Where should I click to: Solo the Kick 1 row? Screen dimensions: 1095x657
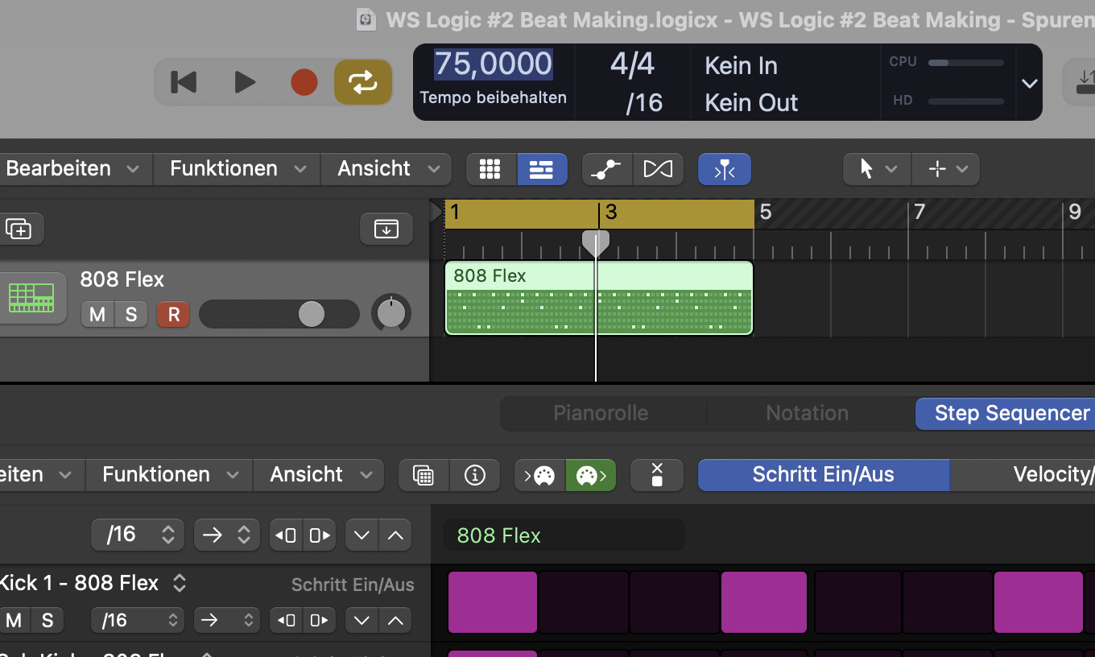tap(48, 620)
